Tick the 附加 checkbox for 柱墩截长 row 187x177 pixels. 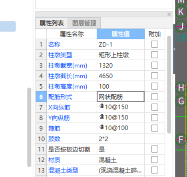(155, 76)
